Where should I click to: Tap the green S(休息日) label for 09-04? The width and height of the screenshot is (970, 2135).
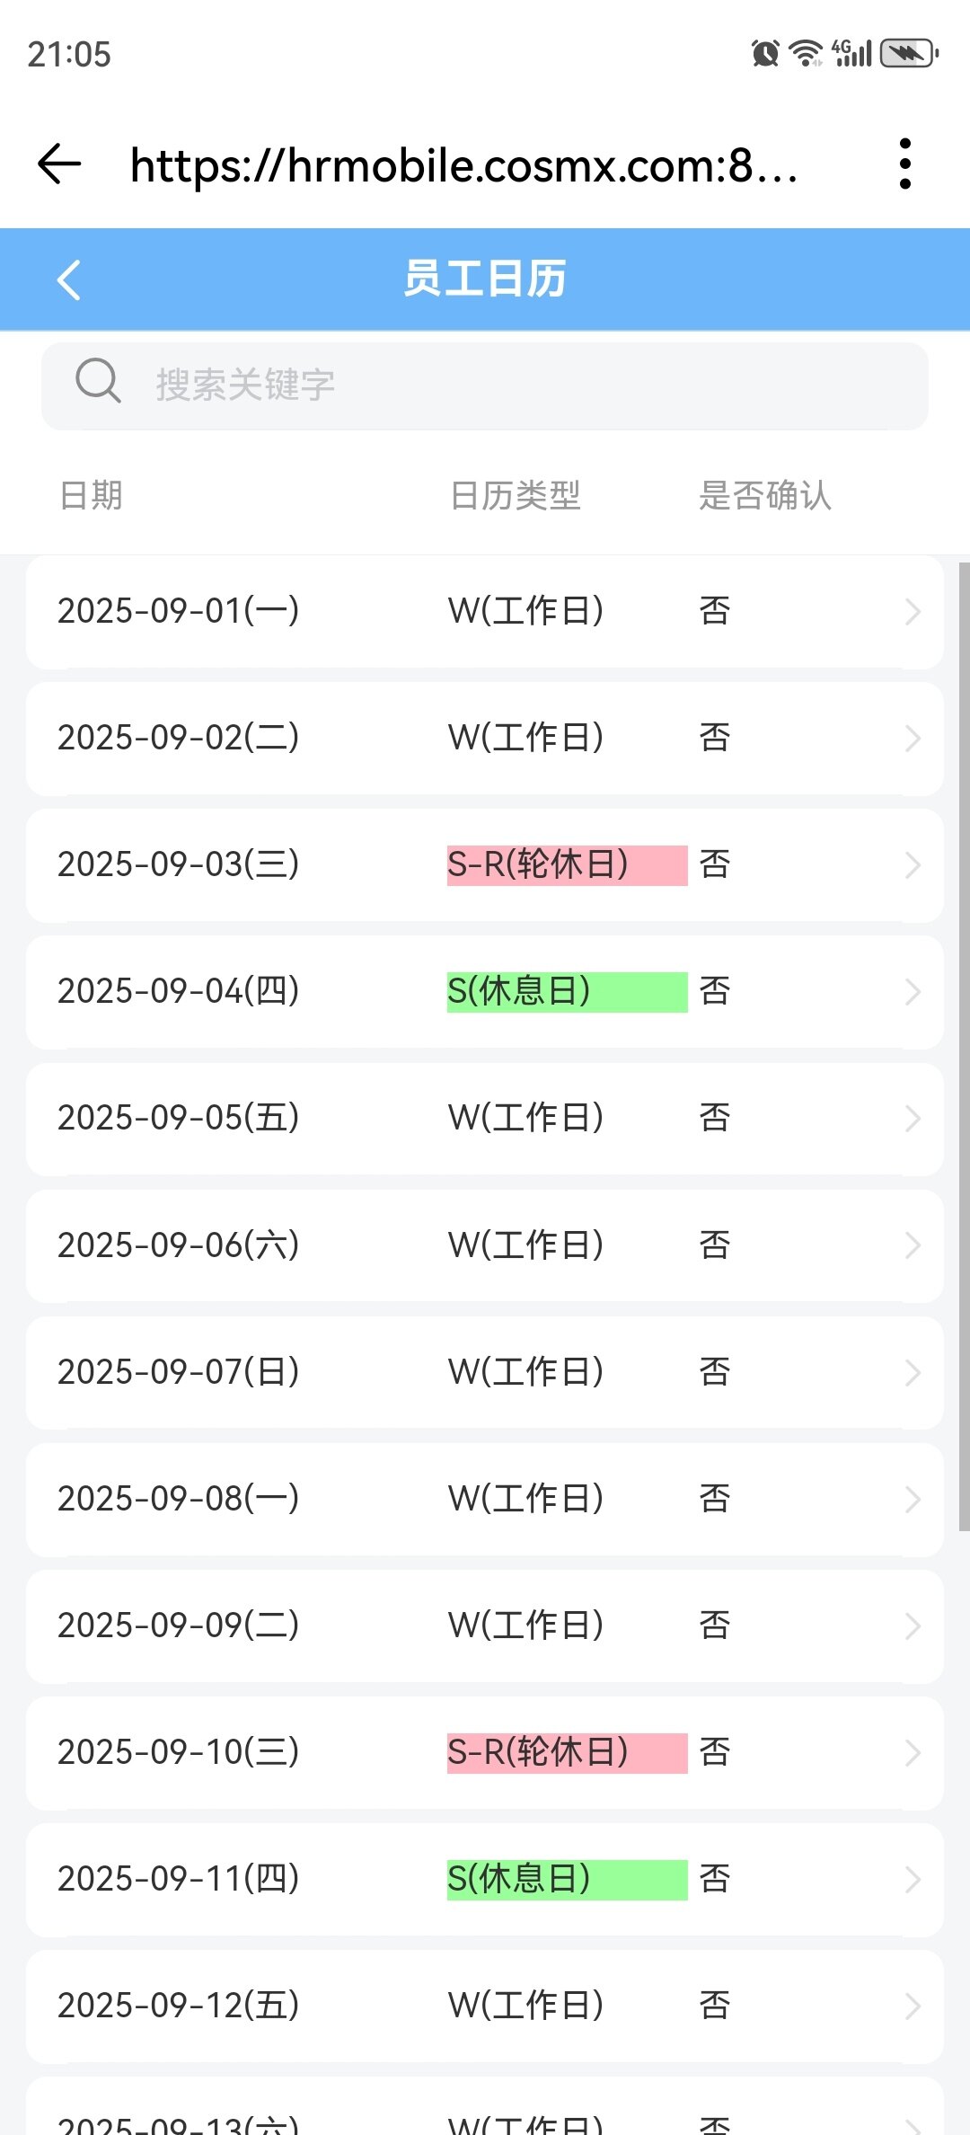566,992
